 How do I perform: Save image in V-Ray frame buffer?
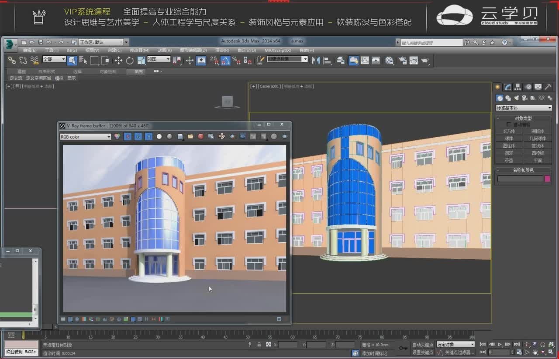point(180,136)
